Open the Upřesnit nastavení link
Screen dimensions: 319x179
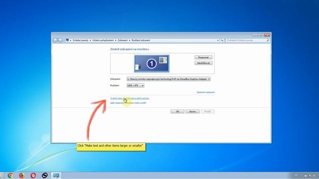[x=205, y=92]
